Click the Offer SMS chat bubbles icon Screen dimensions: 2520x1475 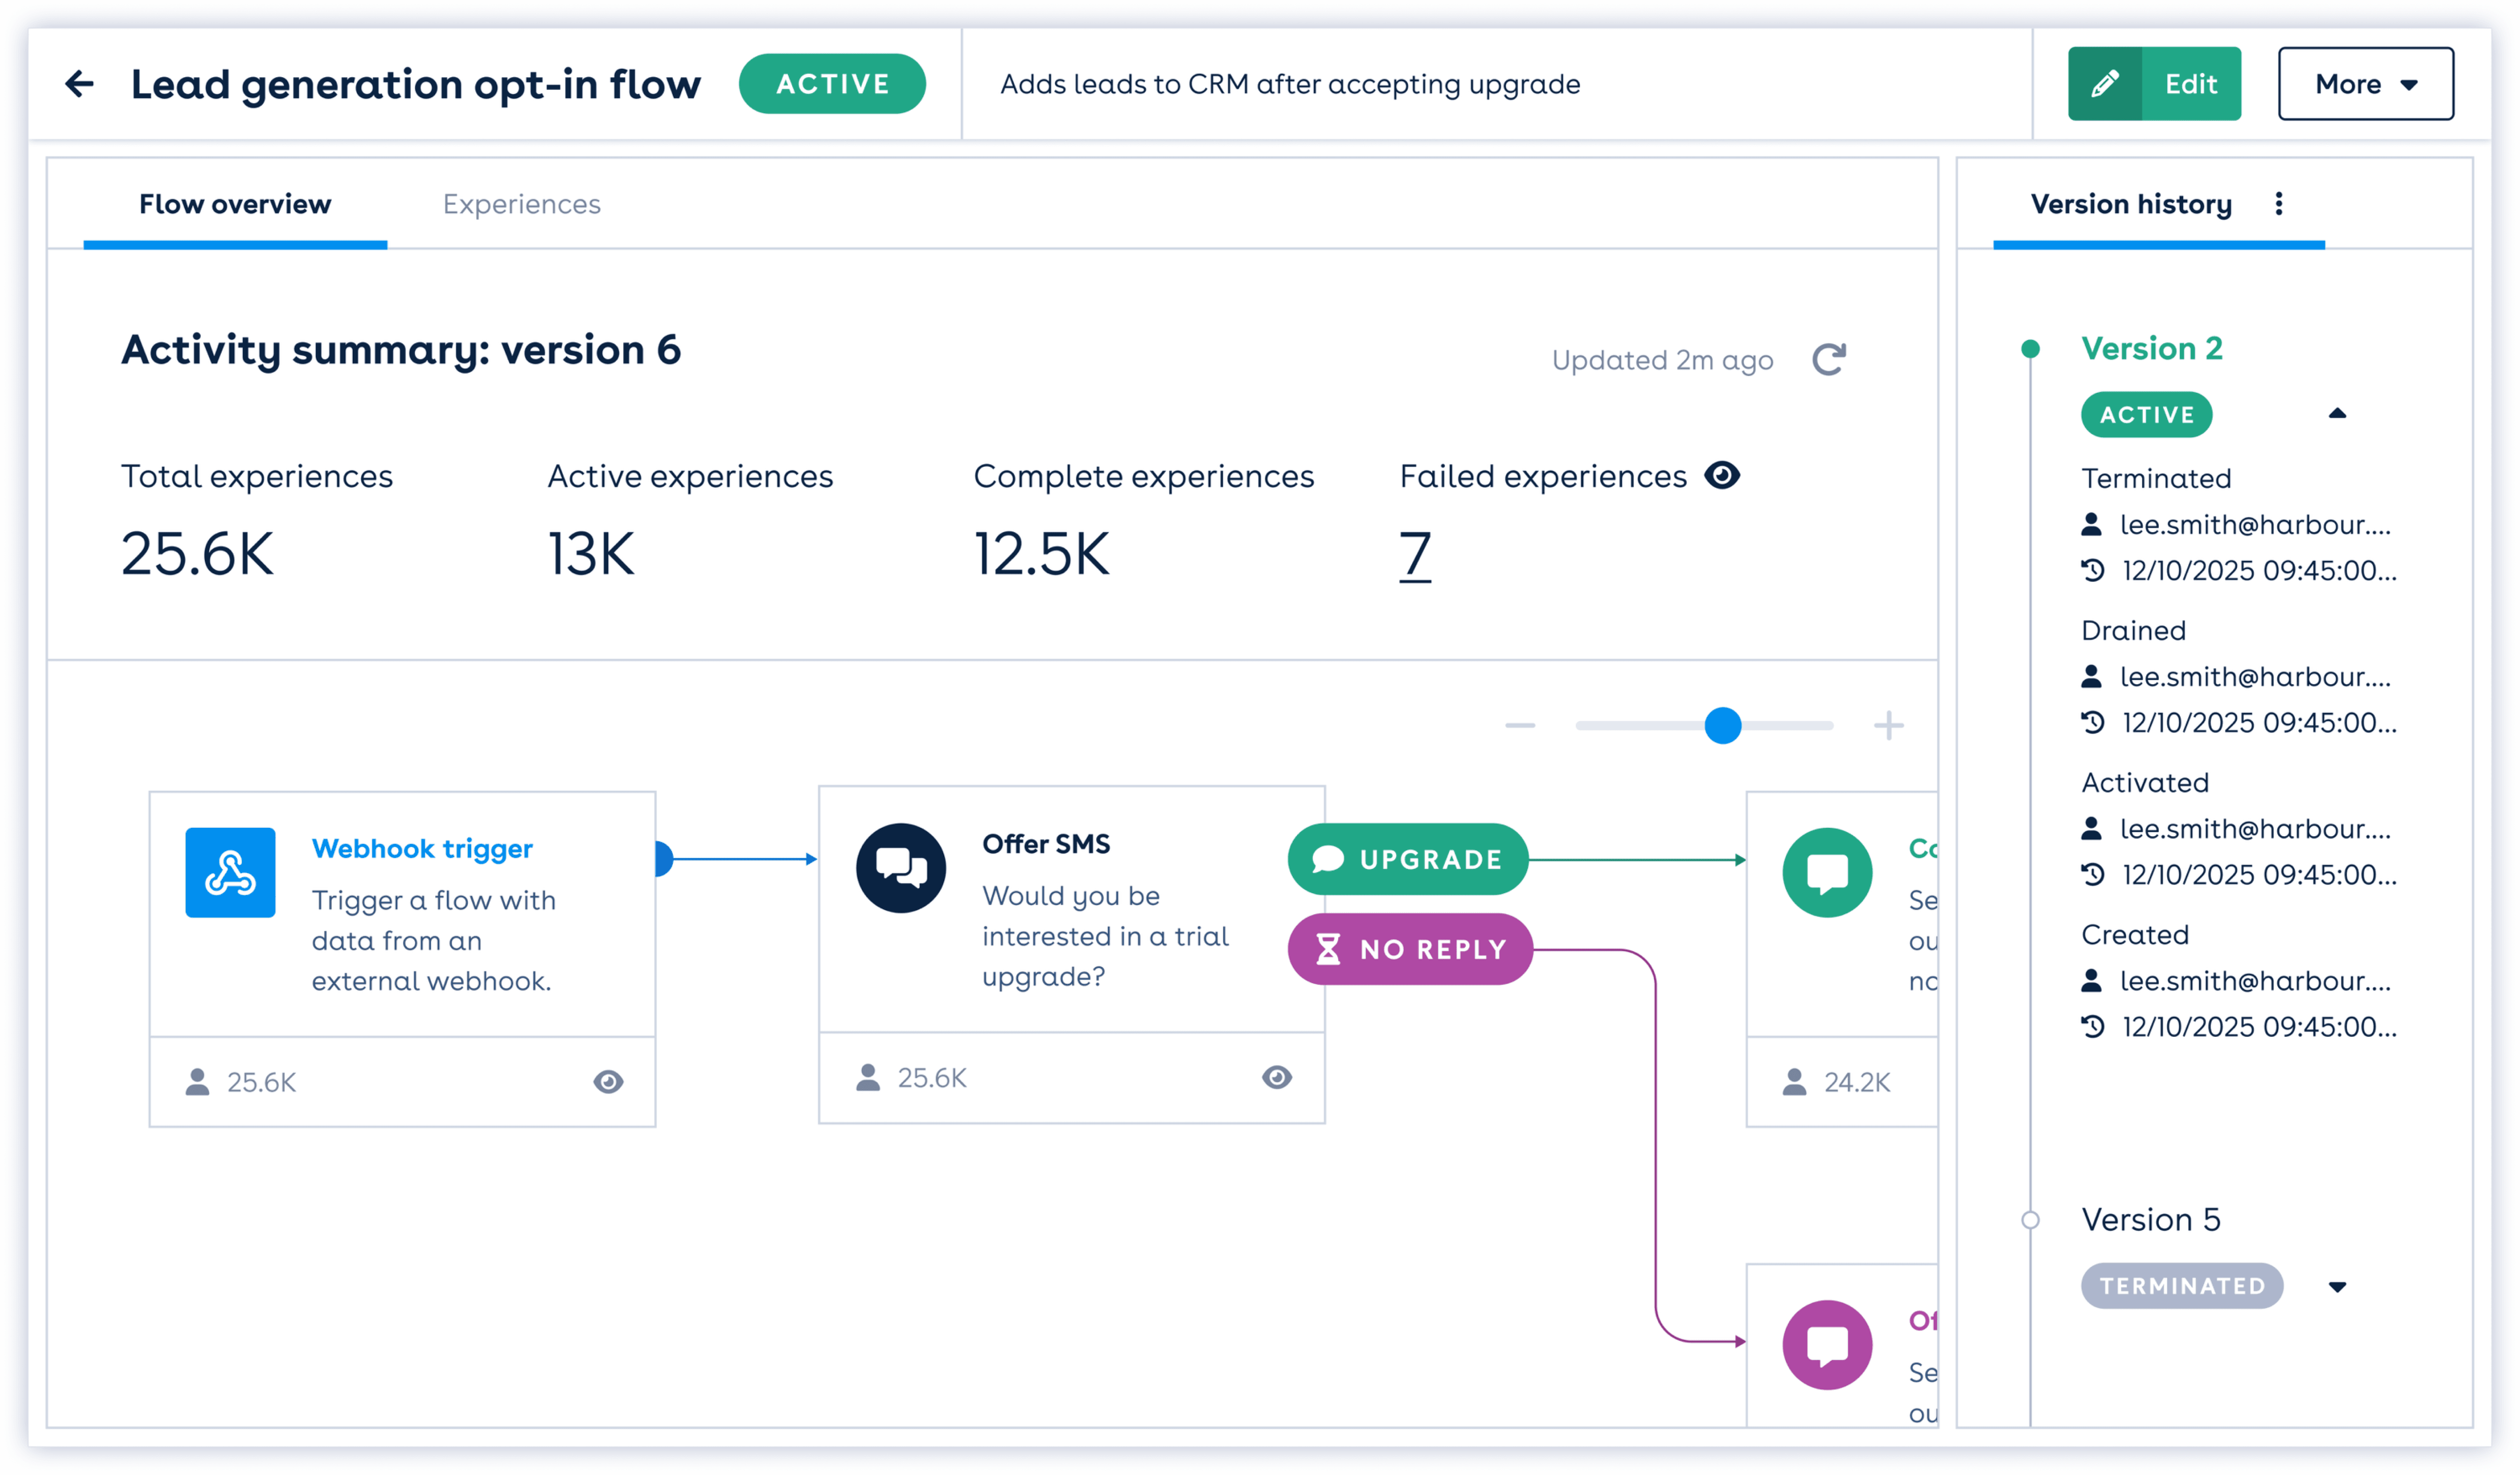[x=901, y=868]
